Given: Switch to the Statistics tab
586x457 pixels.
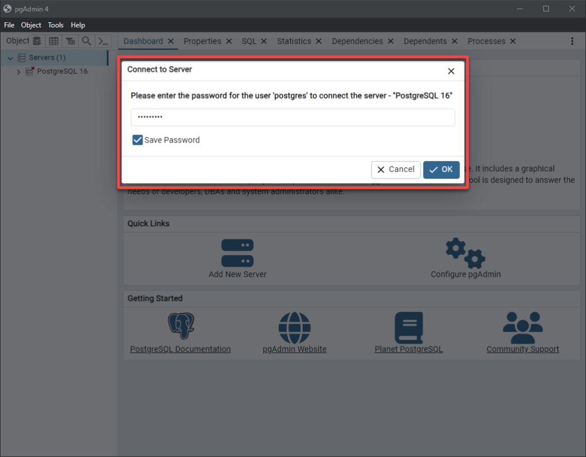Looking at the screenshot, I should (x=294, y=41).
